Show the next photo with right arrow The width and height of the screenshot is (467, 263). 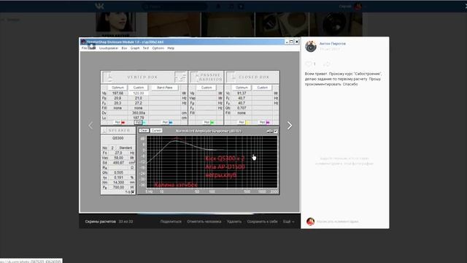pos(290,126)
